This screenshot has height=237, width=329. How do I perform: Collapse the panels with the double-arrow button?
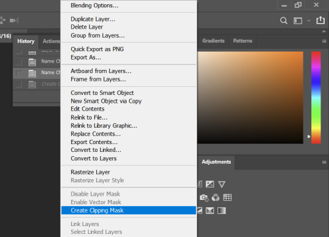pos(324,32)
